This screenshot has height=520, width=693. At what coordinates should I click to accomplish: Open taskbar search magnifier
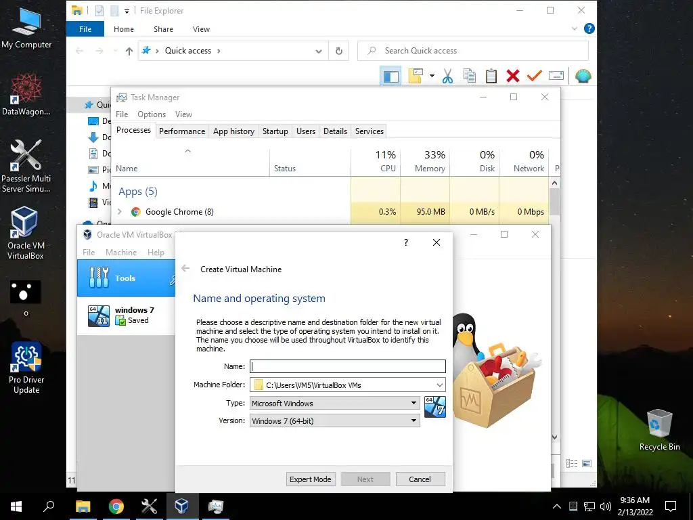tap(49, 506)
